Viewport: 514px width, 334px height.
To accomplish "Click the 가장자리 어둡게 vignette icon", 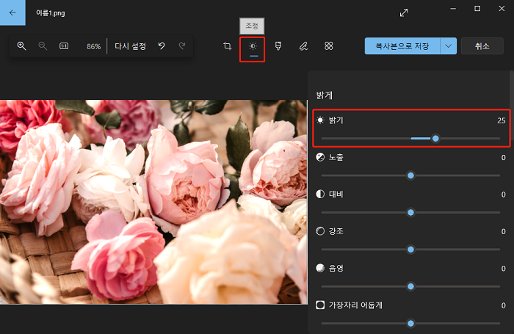I will click(x=320, y=305).
